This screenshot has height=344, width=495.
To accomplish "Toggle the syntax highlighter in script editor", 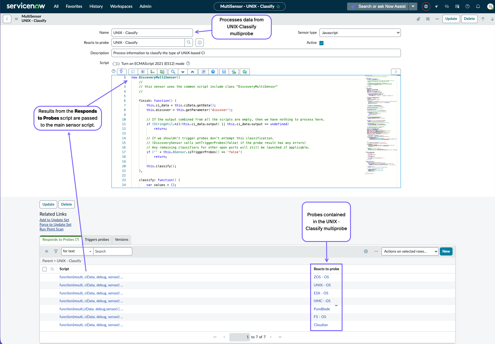I will click(x=122, y=72).
